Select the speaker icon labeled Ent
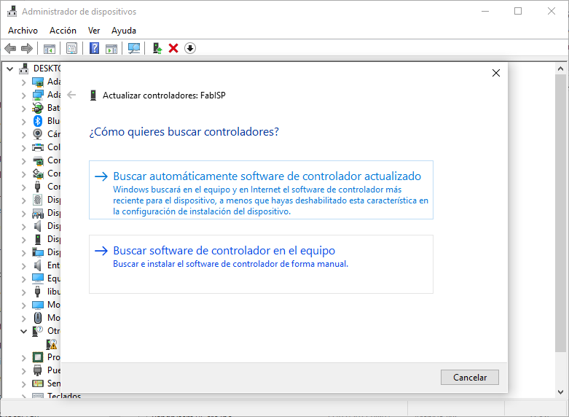This screenshot has height=417, width=569. [38, 265]
